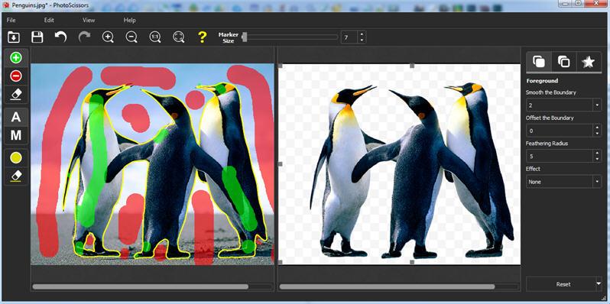Increase Offset the Boundary value
This screenshot has width=610, height=304.
click(x=597, y=128)
